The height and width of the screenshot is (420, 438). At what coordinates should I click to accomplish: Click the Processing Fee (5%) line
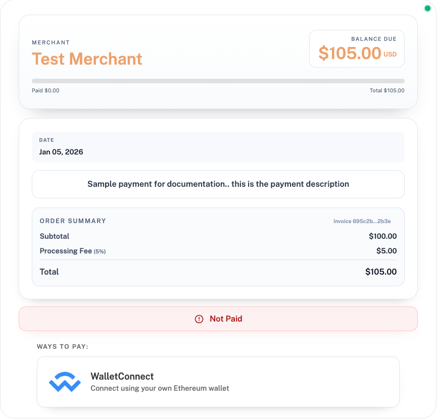coord(72,251)
